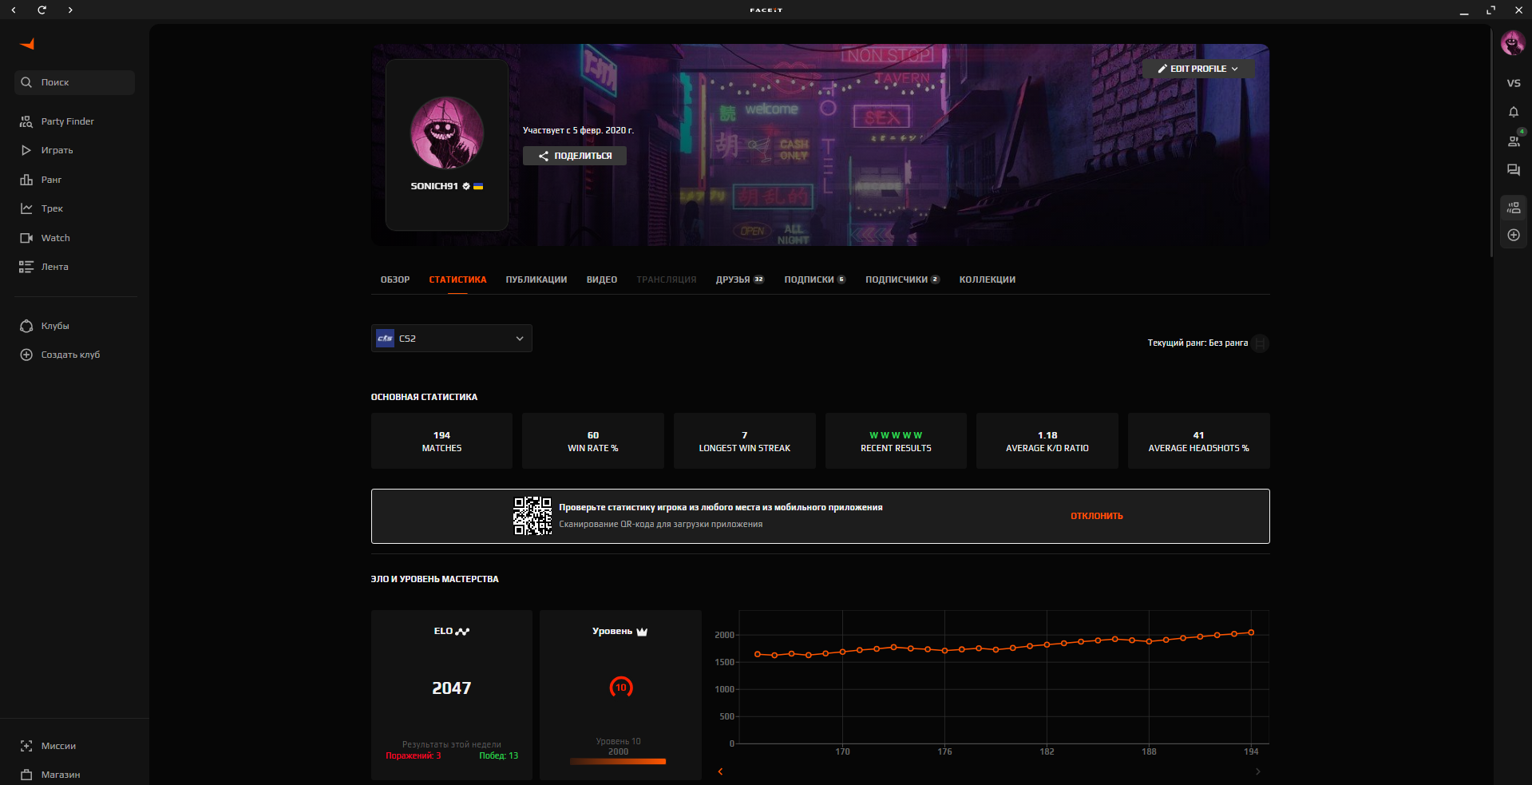This screenshot has height=785, width=1532.
Task: Click the QR code in the mobile app banner
Action: tap(532, 516)
